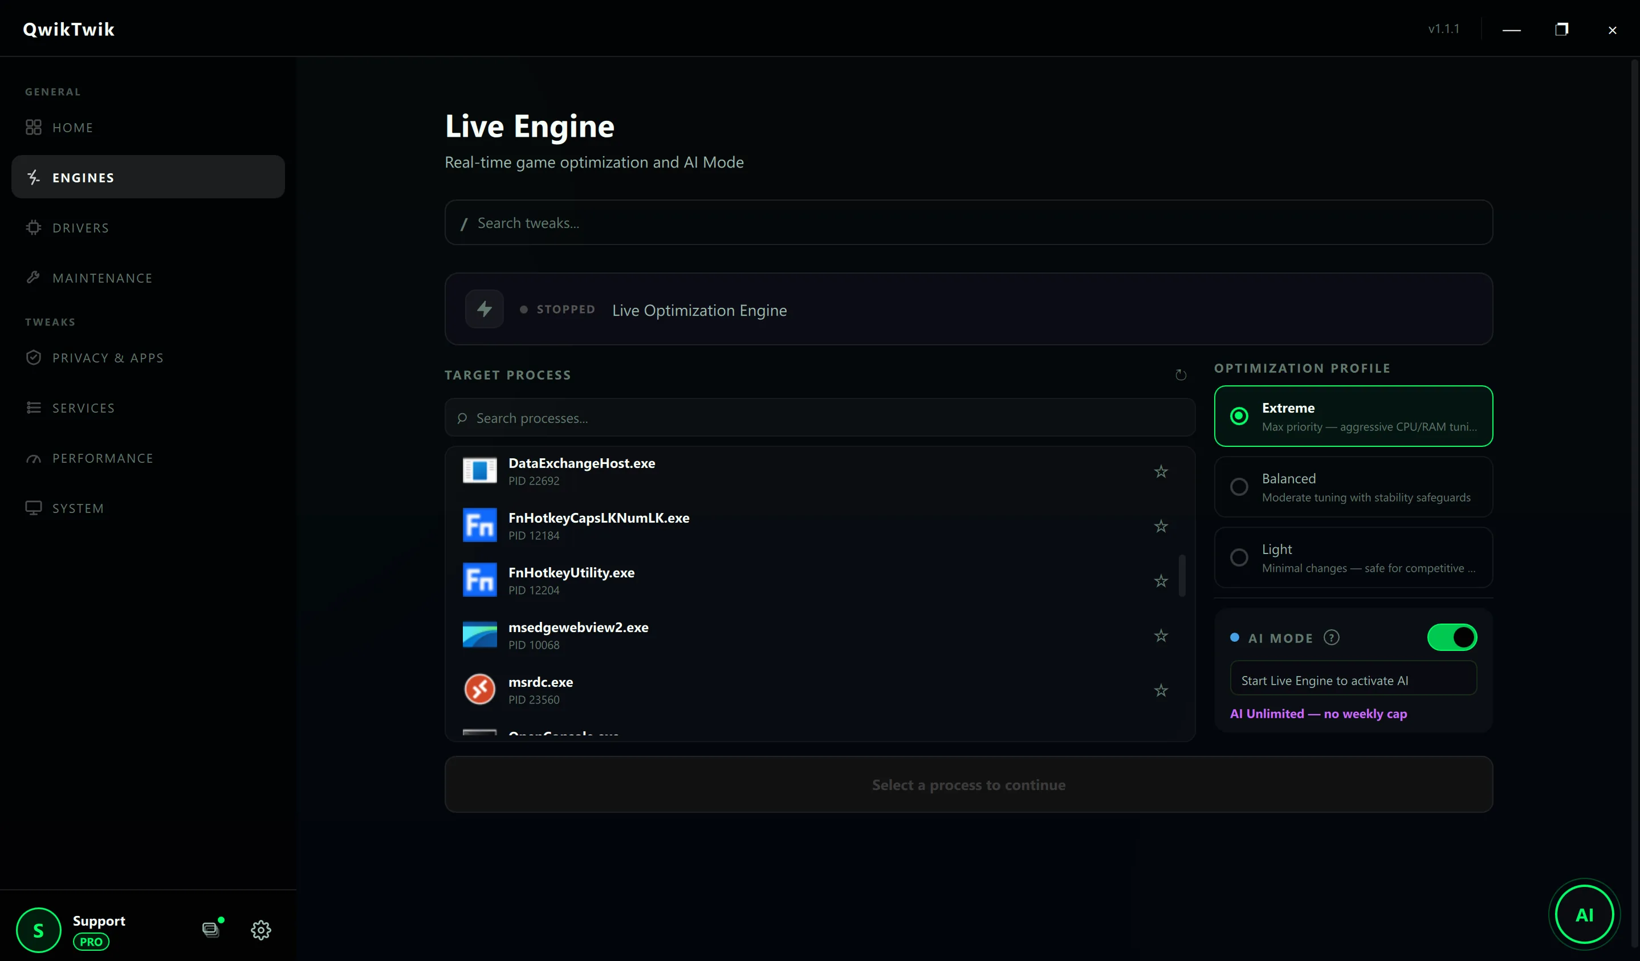Image resolution: width=1640 pixels, height=961 pixels.
Task: Open the messages icon with notification dot
Action: point(211,929)
